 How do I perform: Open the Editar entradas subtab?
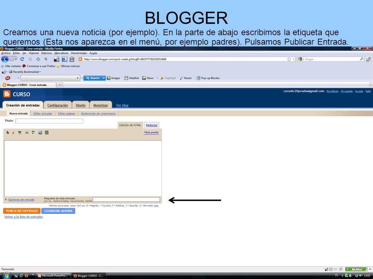[x=43, y=114]
